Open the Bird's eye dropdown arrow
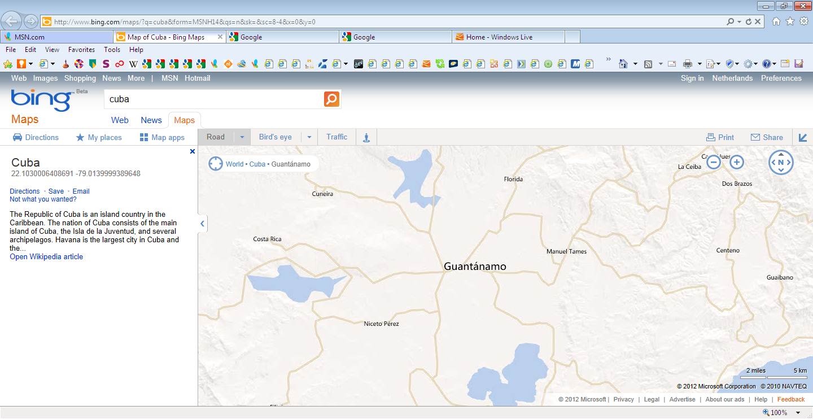The height and width of the screenshot is (419, 813). point(309,137)
